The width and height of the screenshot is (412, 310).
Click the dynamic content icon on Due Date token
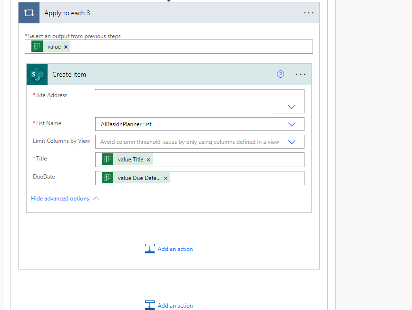107,177
